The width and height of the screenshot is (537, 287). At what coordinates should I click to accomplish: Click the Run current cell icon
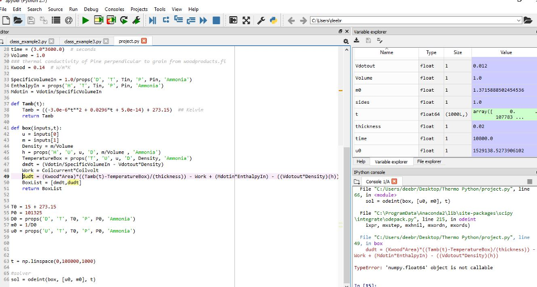pos(98,20)
